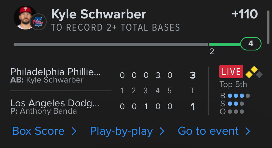Click the +110 odds value
This screenshot has width=272, height=148.
click(x=245, y=14)
